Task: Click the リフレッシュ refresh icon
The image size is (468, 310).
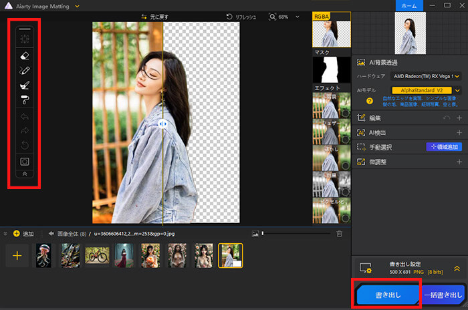Action: pyautogui.click(x=230, y=16)
